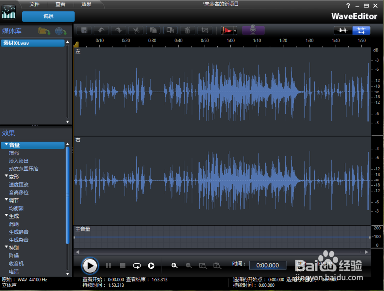Viewport: 384px width, 291px height.
Task: Collapse the 生成 effects group
Action: point(7,216)
